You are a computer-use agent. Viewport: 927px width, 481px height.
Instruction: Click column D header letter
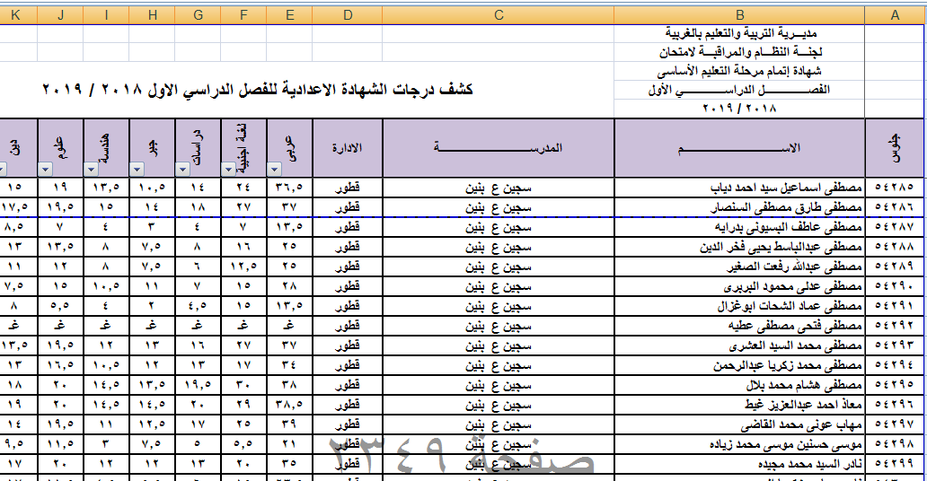(348, 13)
